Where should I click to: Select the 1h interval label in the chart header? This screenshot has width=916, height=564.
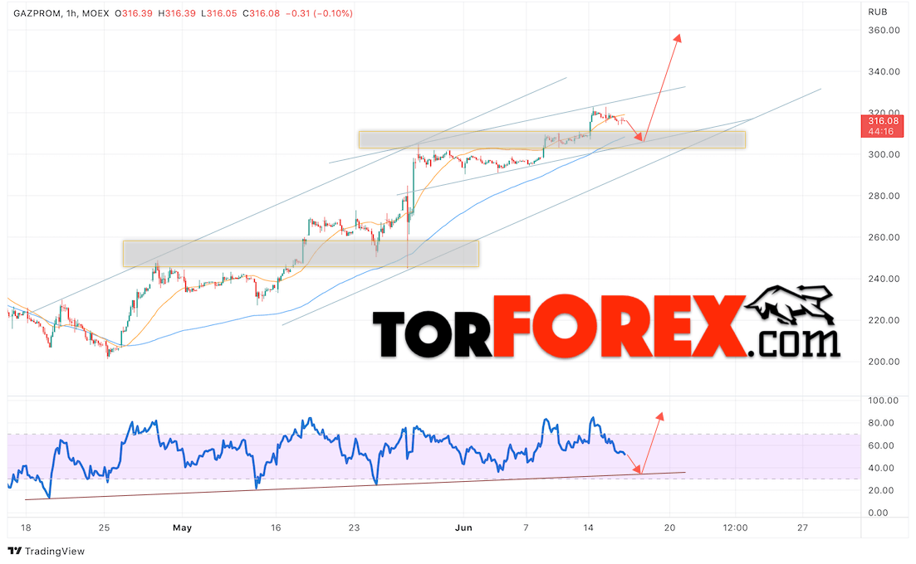72,13
